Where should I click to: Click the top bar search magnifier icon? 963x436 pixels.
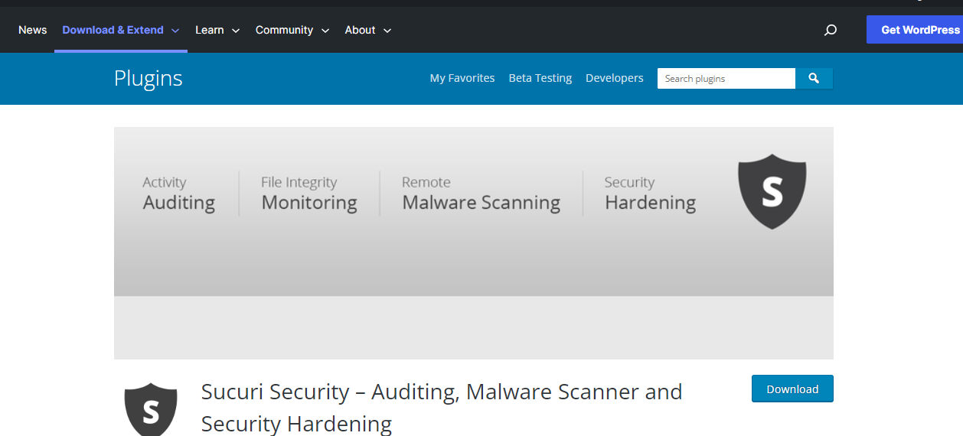click(x=831, y=30)
